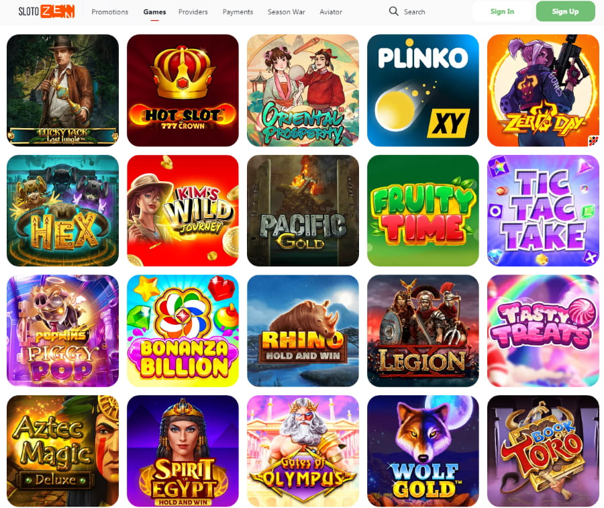604x508 pixels.
Task: Launch Gates of Olympus game
Action: [303, 451]
